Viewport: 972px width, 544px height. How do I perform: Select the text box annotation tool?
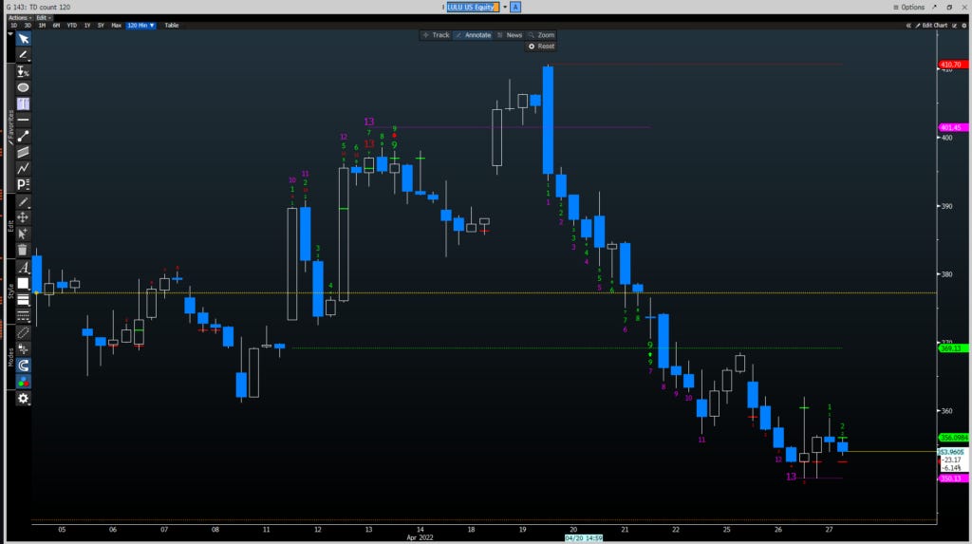point(23,103)
